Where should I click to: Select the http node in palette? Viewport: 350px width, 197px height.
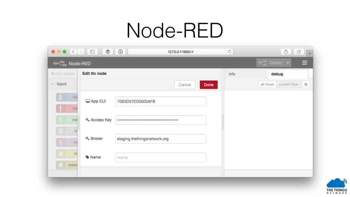tap(67, 154)
